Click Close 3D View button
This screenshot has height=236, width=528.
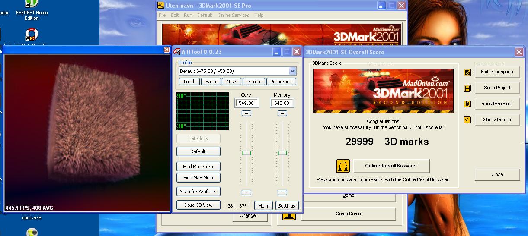tap(198, 205)
